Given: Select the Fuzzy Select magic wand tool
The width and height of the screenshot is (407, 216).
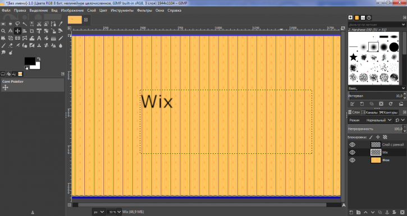Looking at the screenshot, I should tap(25, 24).
